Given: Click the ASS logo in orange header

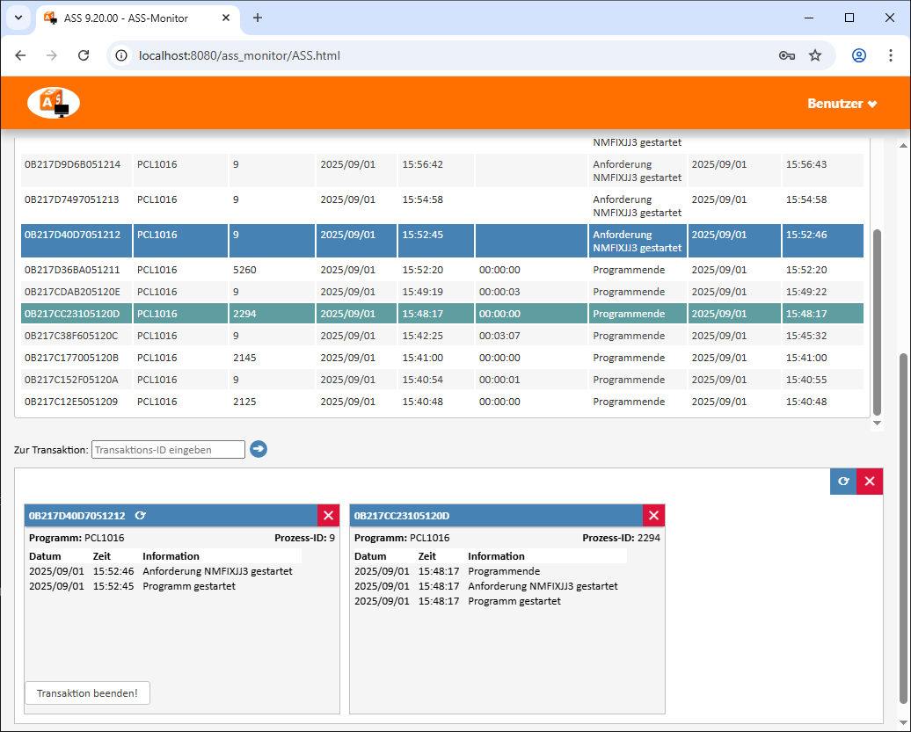Looking at the screenshot, I should (54, 103).
